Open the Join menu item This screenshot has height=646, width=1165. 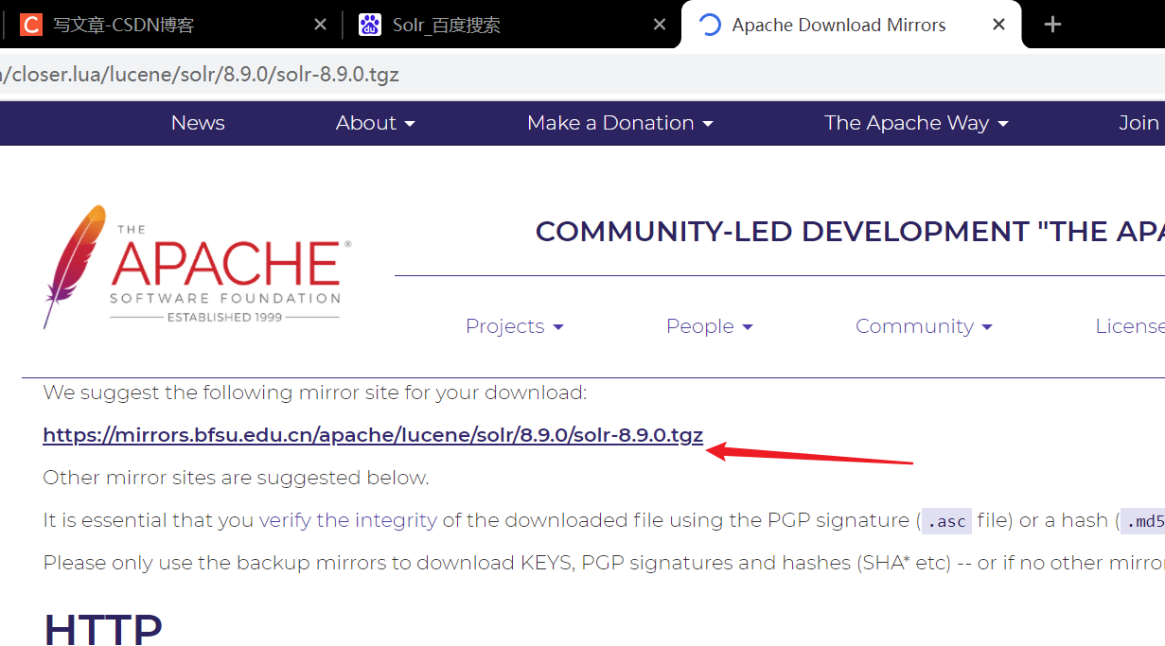point(1139,123)
